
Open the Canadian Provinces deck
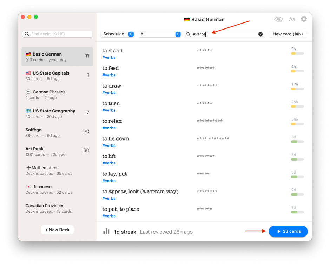tap(57, 208)
